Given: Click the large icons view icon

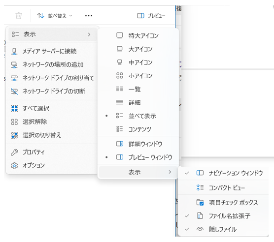Looking at the screenshot, I should [120, 49].
